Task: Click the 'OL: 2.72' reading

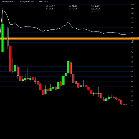Action: pos(95,12)
